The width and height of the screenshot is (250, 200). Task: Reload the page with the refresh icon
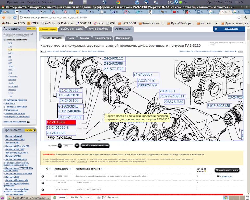coord(15,17)
